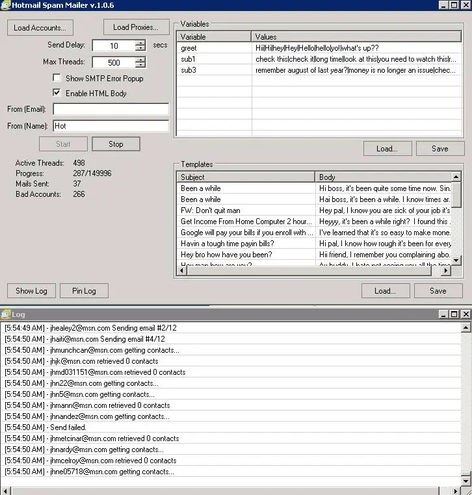Image resolution: width=472 pixels, height=495 pixels.
Task: Log window: click horizontal scroll right arrow
Action: (x=455, y=491)
